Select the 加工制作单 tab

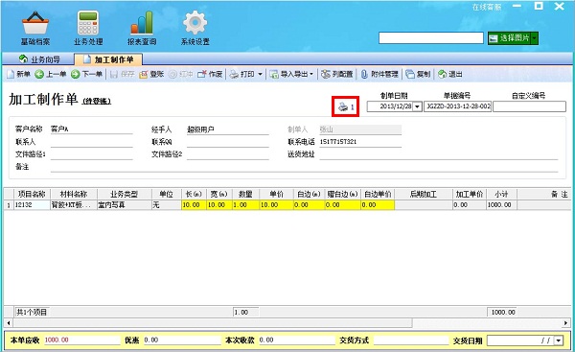point(108,59)
